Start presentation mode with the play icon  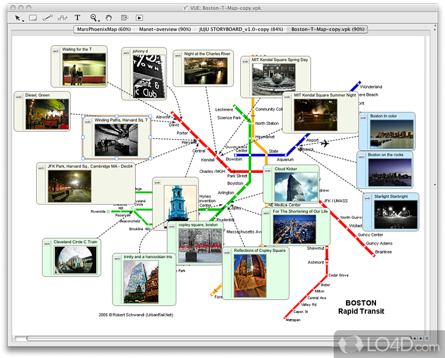click(x=140, y=18)
